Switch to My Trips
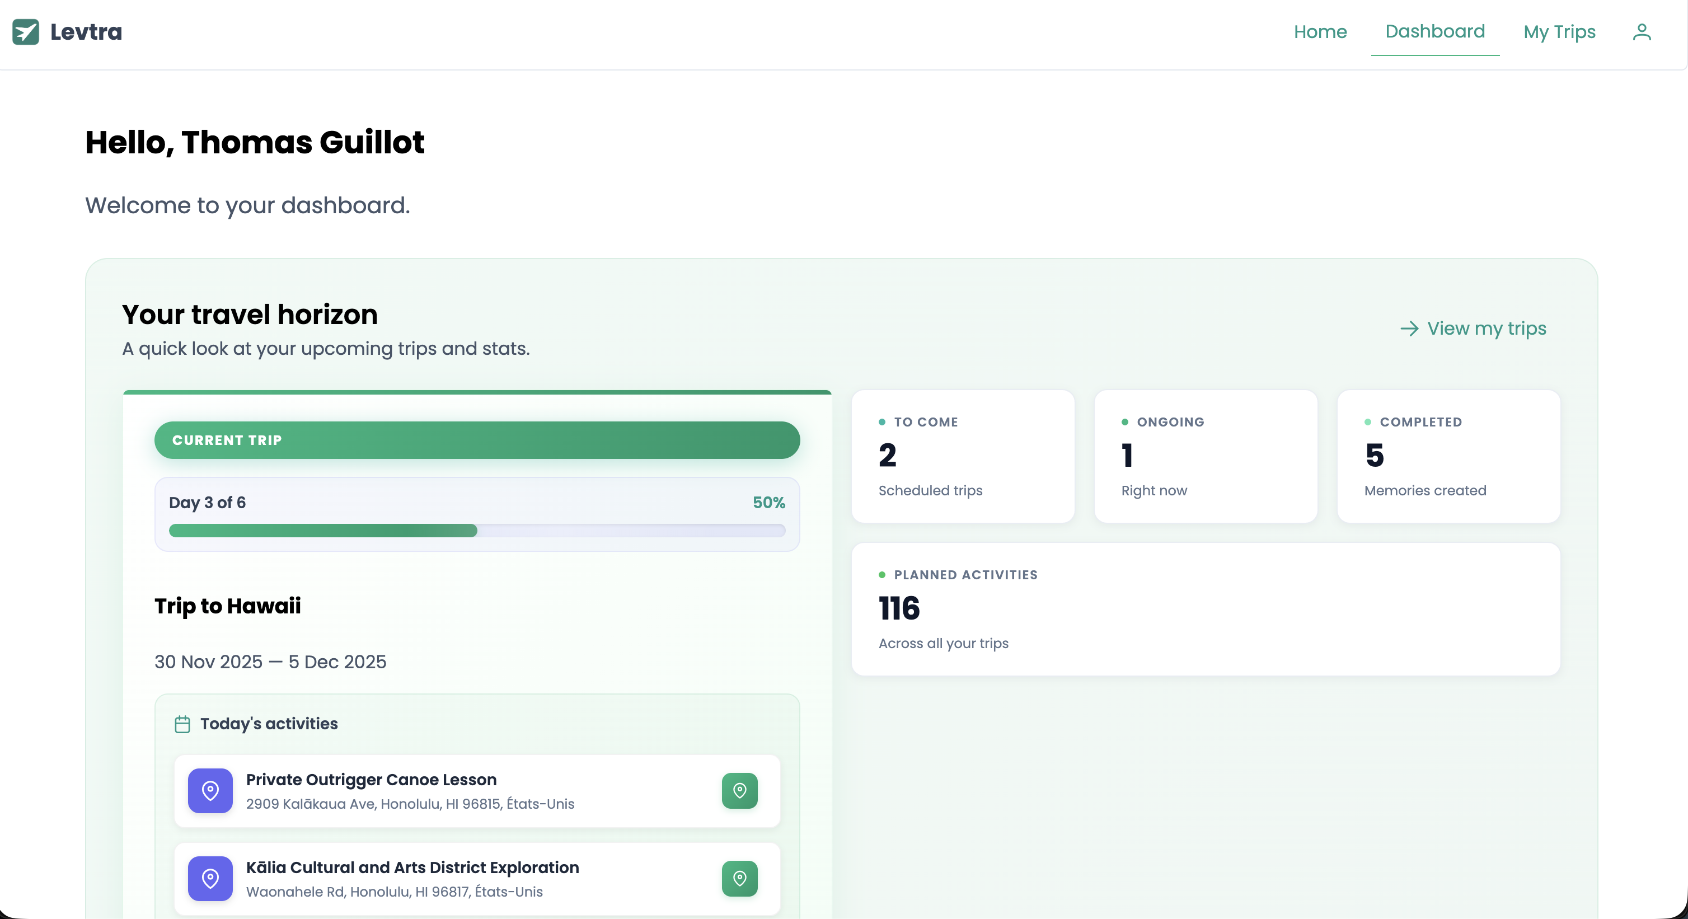This screenshot has height=919, width=1688. click(x=1560, y=31)
